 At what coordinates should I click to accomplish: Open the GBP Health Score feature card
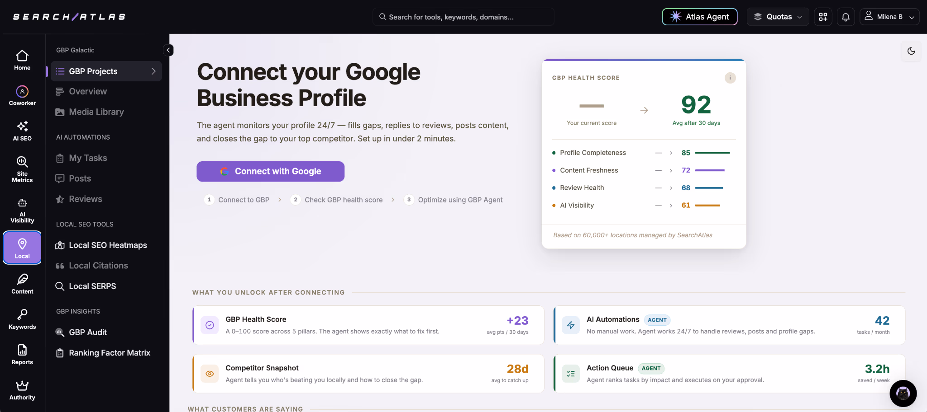pos(368,325)
